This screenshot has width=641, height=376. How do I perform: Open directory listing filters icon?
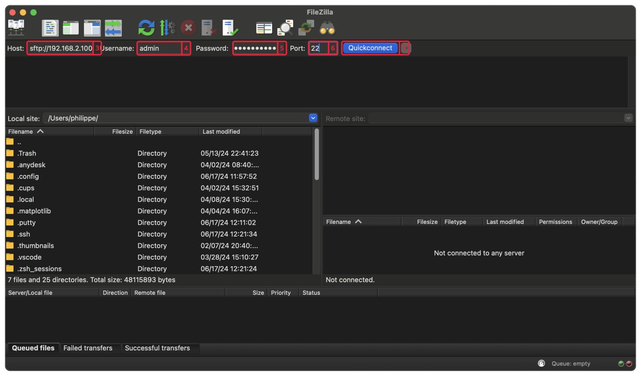pos(264,28)
